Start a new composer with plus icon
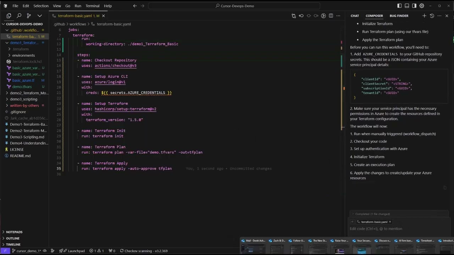454x255 pixels. pyautogui.click(x=424, y=16)
